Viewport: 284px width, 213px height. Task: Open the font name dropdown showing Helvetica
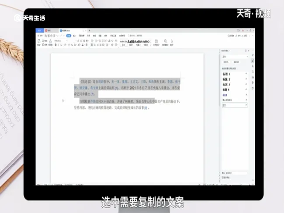coord(61,41)
